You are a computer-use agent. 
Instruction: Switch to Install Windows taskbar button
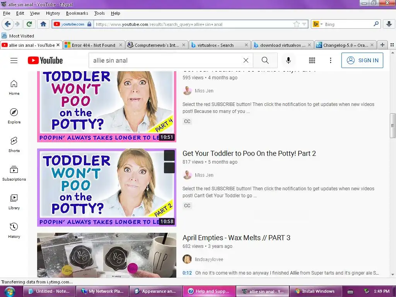pyautogui.click(x=316, y=291)
